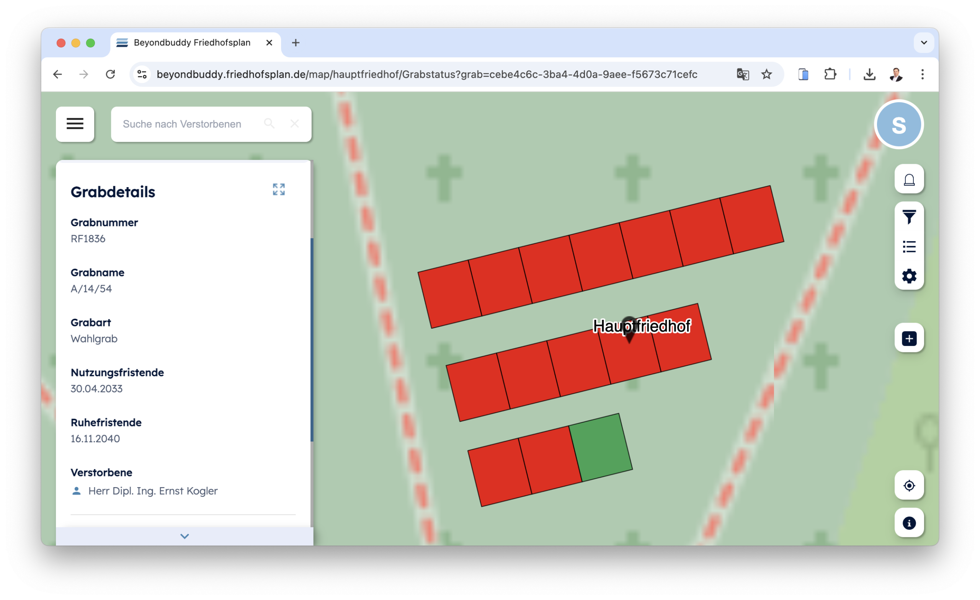This screenshot has width=980, height=600.
Task: Open the tab list dropdown arrow
Action: [923, 42]
